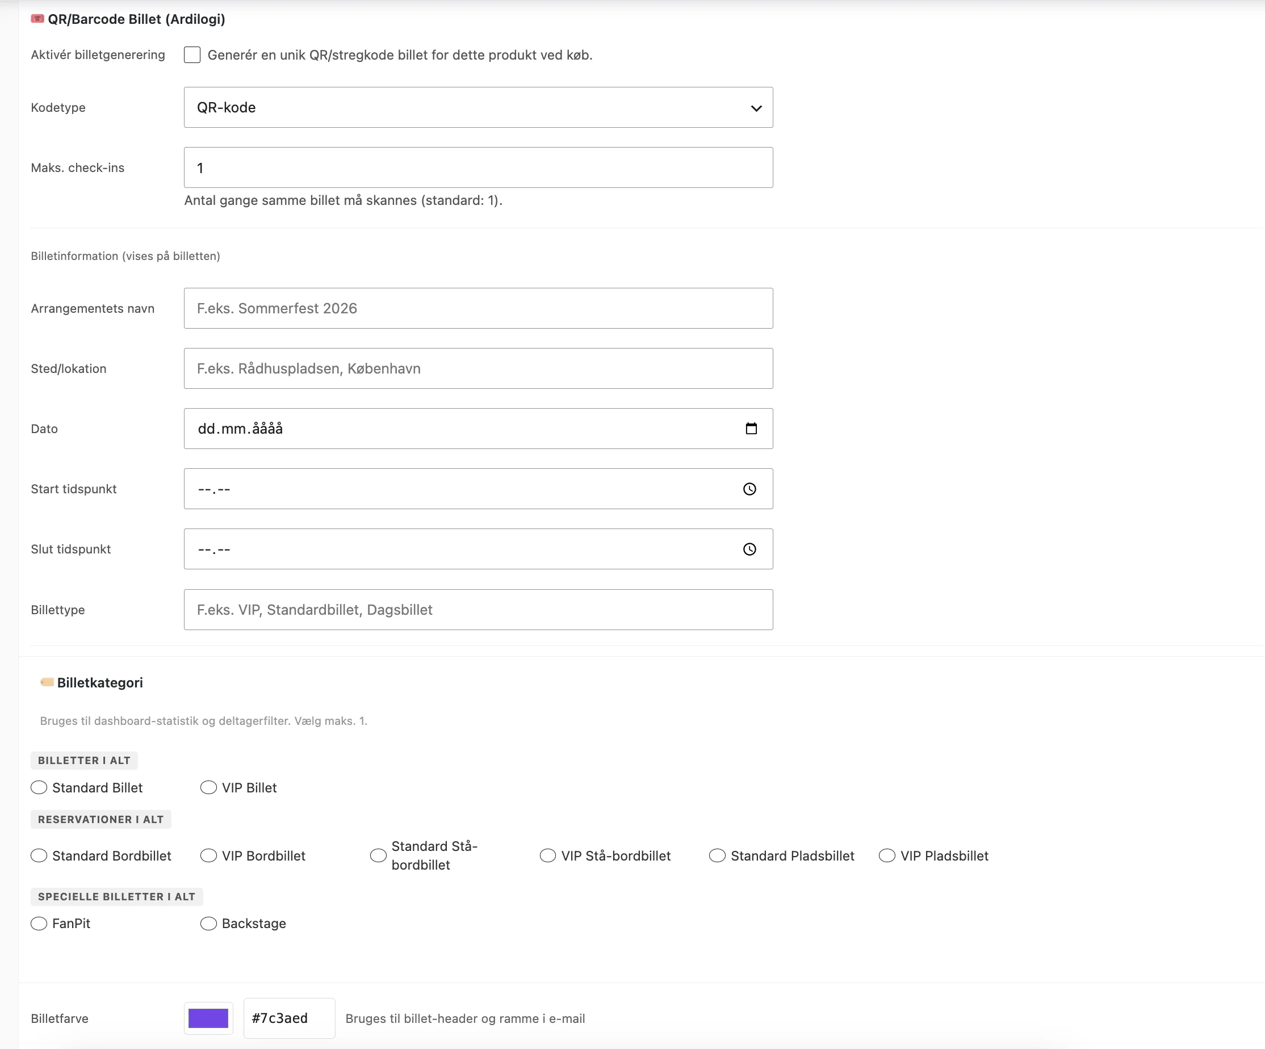The image size is (1265, 1049).
Task: Click the Dato dd.mm.åååå field
Action: point(478,429)
